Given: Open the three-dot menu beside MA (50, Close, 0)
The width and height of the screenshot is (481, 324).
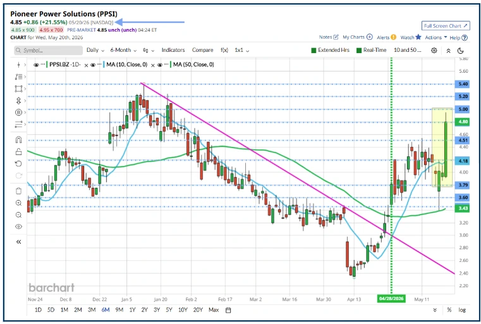Looking at the screenshot, I should click(166, 65).
